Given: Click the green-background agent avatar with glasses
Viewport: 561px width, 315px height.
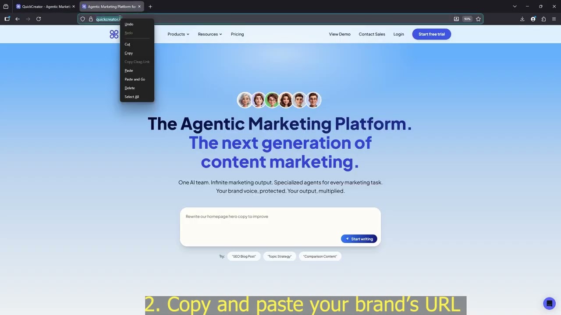Looking at the screenshot, I should (x=272, y=100).
